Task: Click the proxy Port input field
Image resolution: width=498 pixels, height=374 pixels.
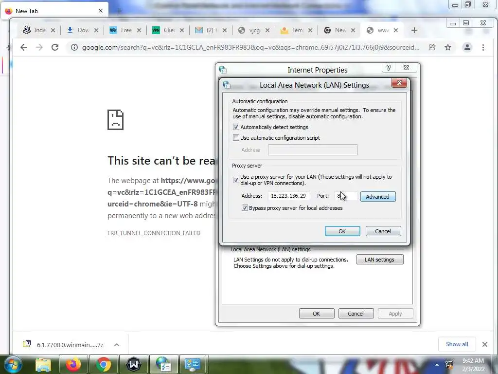Action: pos(346,196)
